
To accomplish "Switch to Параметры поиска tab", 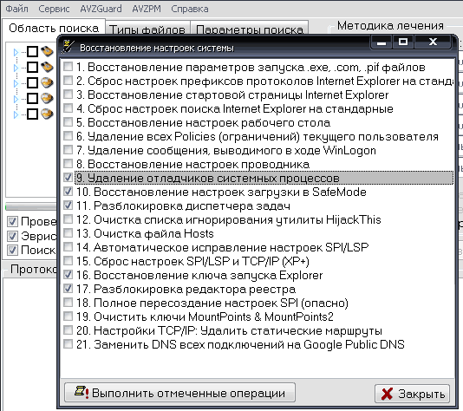I will pos(250,29).
